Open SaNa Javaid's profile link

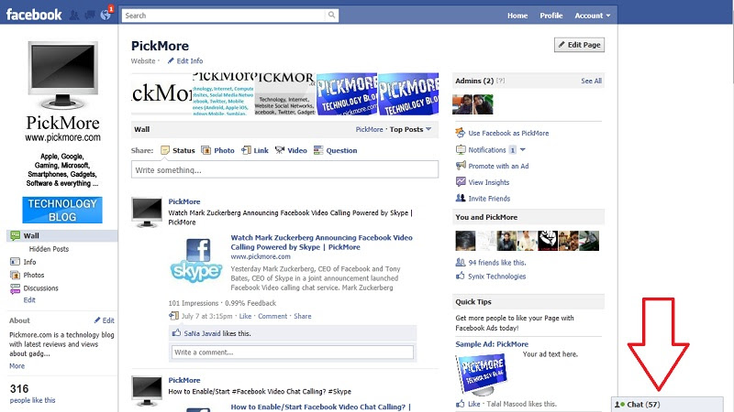[x=202, y=333]
